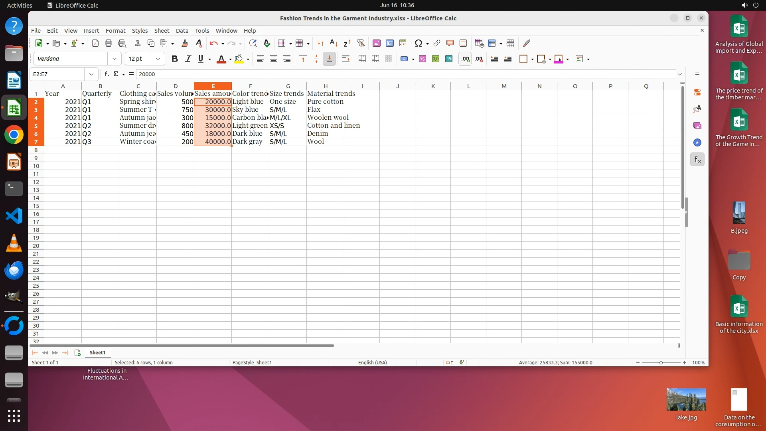The height and width of the screenshot is (431, 766).
Task: Toggle Bold formatting
Action: pos(174,59)
